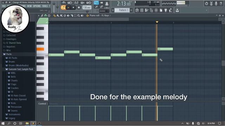
Task: Toggle the 3.2 recording countdown
Action: coord(76,2)
